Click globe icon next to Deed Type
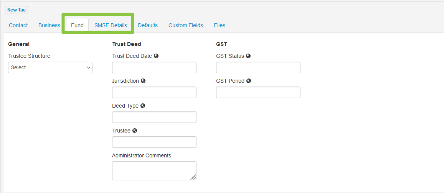Image resolution: width=444 pixels, height=193 pixels. [143, 106]
